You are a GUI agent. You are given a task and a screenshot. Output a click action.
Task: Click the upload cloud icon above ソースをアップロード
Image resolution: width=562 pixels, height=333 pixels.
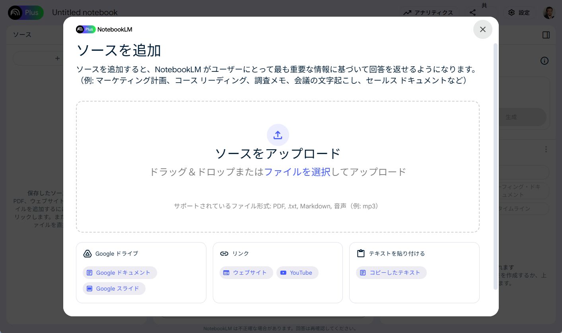pyautogui.click(x=278, y=135)
